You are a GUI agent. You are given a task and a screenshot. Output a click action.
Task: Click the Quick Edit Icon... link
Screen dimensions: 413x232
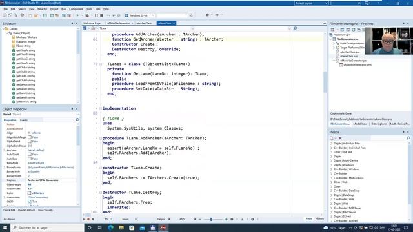pyautogui.click(x=27, y=210)
